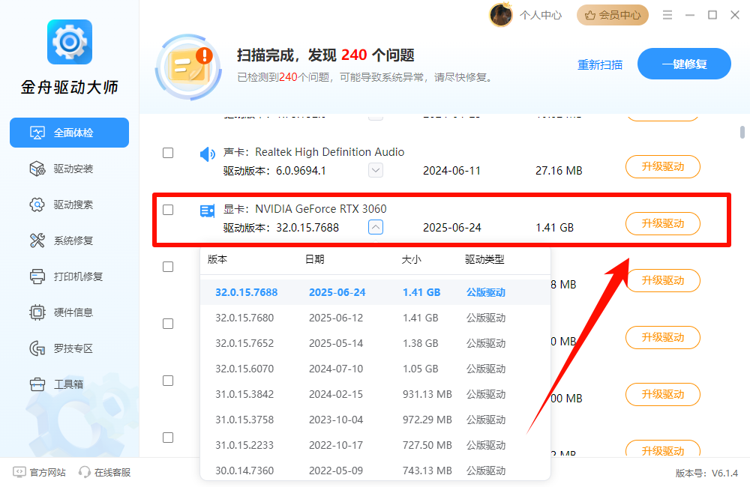
Task: Select driver version 31.0.15.2233
Action: coord(375,445)
